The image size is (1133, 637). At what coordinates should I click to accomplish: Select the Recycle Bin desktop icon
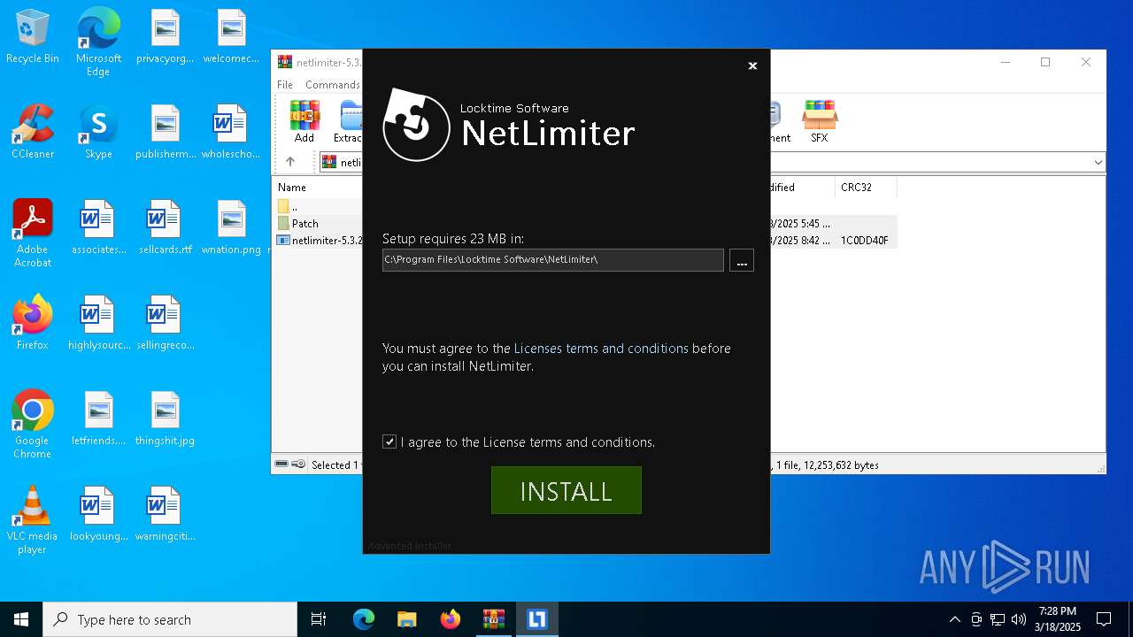coord(33,37)
